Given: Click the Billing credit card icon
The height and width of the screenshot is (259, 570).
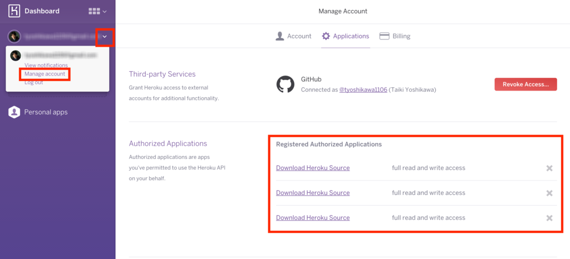Looking at the screenshot, I should 384,36.
